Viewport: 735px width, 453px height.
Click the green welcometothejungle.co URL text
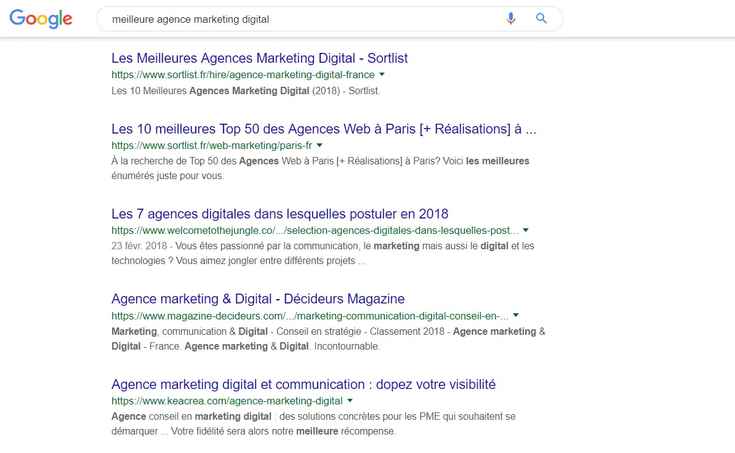tap(314, 231)
